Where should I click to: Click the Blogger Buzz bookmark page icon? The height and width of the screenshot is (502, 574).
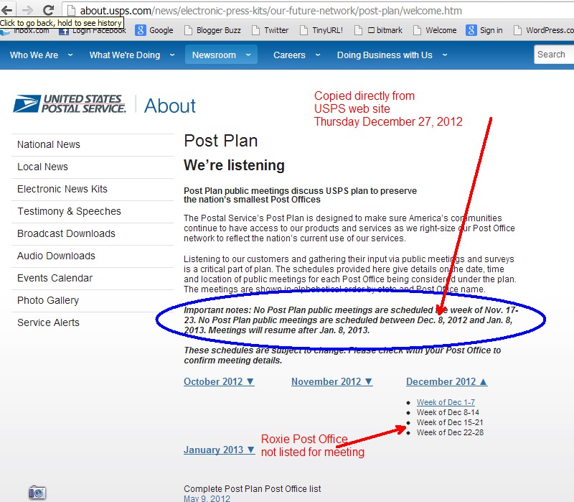tap(188, 30)
